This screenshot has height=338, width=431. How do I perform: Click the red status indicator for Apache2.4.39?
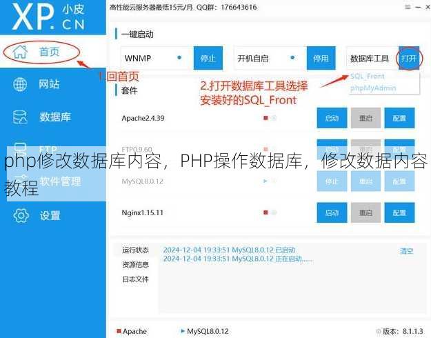click(265, 118)
